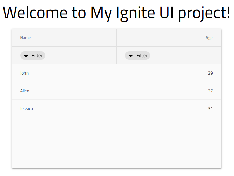Viewport: 234px width, 176px height.
Task: Click the Age header text label
Action: (x=209, y=38)
